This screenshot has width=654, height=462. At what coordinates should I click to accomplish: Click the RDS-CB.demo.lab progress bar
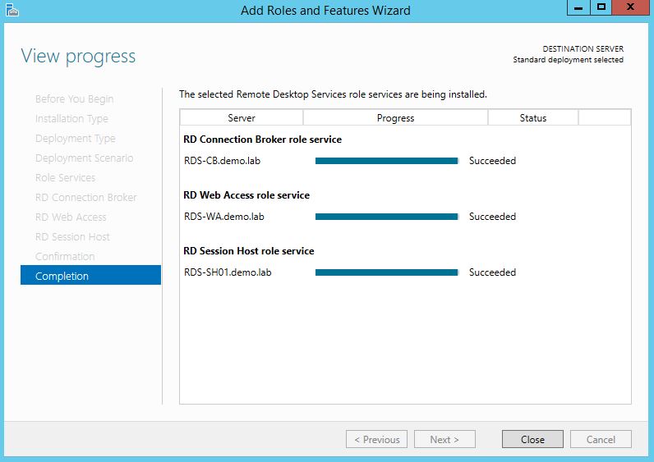tap(386, 161)
